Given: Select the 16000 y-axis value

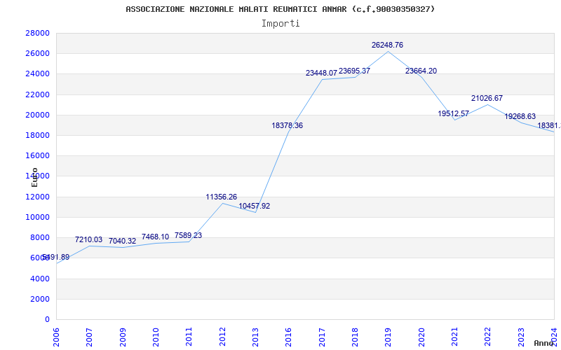Looking at the screenshot, I should pyautogui.click(x=38, y=155).
